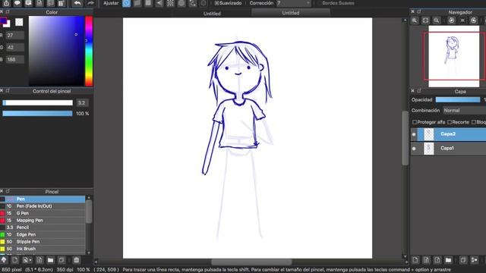Click the grid layout icon in the top toolbar

point(62,3)
